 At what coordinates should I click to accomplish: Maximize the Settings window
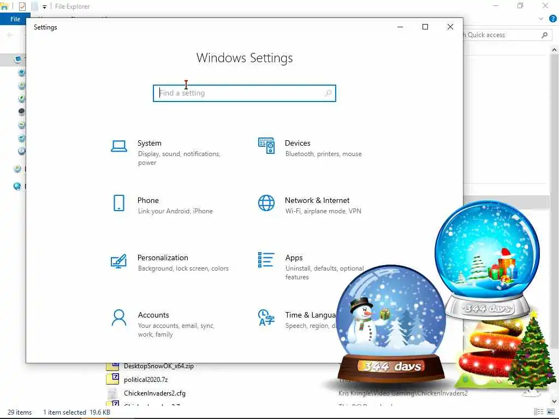click(425, 27)
